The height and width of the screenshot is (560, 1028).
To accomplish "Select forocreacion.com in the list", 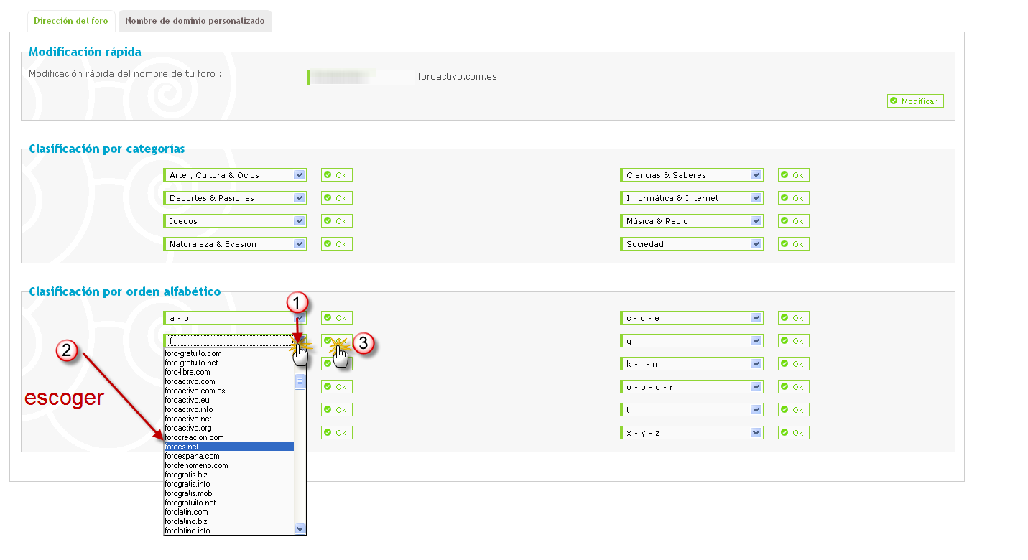I will pos(228,437).
